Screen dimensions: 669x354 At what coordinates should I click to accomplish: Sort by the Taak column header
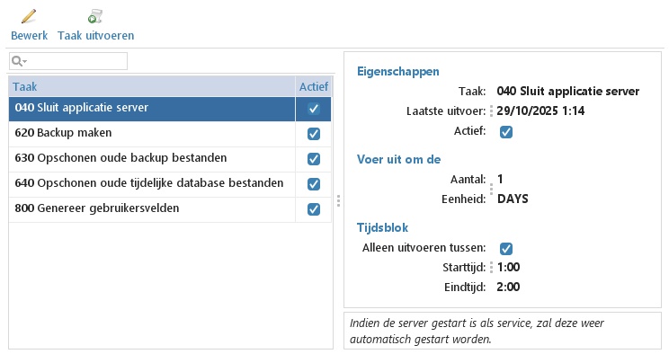[x=152, y=86]
